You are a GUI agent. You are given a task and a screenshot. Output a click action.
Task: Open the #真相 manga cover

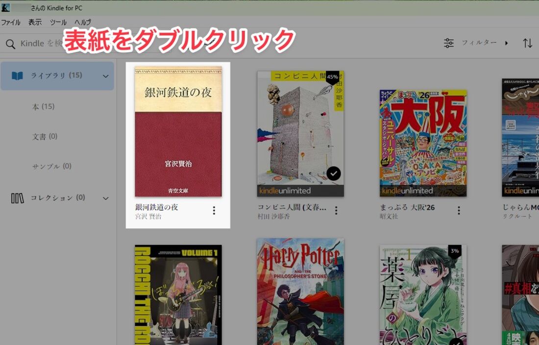[520, 295]
